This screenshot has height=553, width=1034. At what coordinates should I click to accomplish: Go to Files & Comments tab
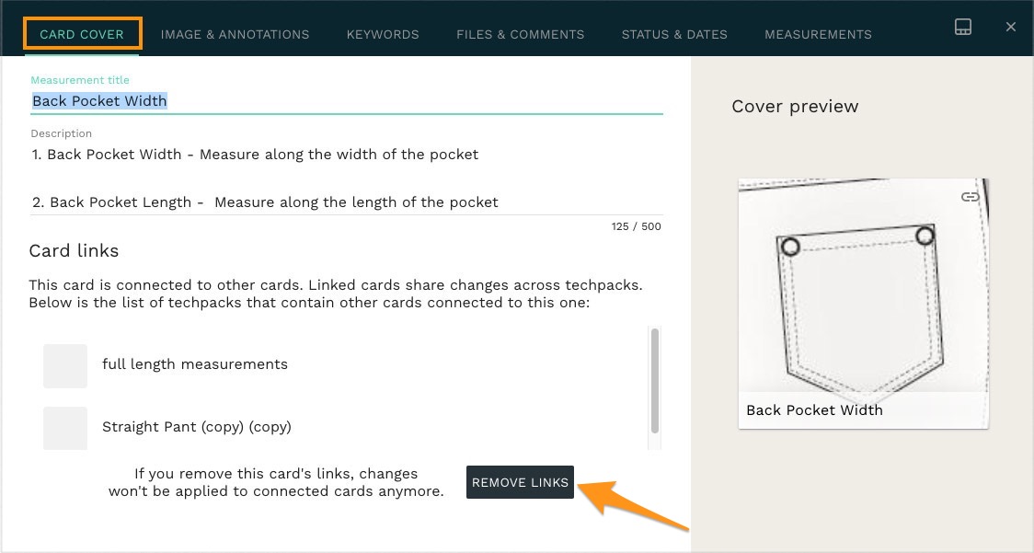521,34
